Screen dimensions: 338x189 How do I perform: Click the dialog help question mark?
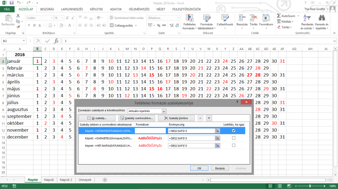(x=237, y=102)
